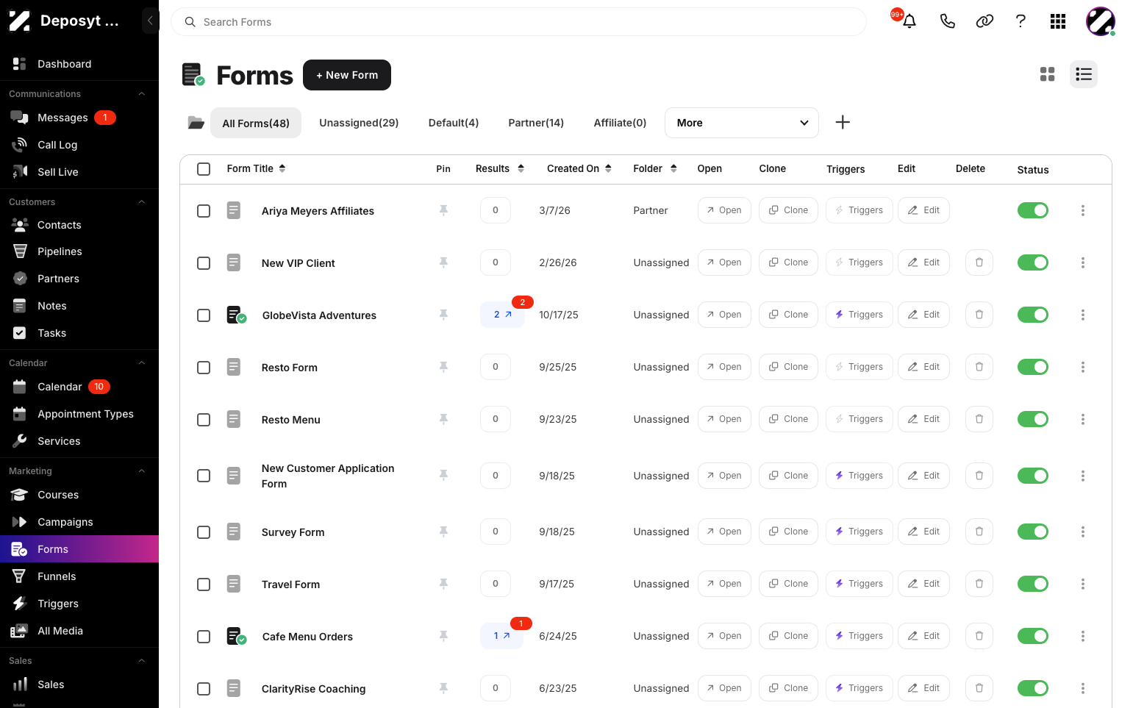The image size is (1133, 708).
Task: Open the apps grid menu
Action: pos(1058,21)
